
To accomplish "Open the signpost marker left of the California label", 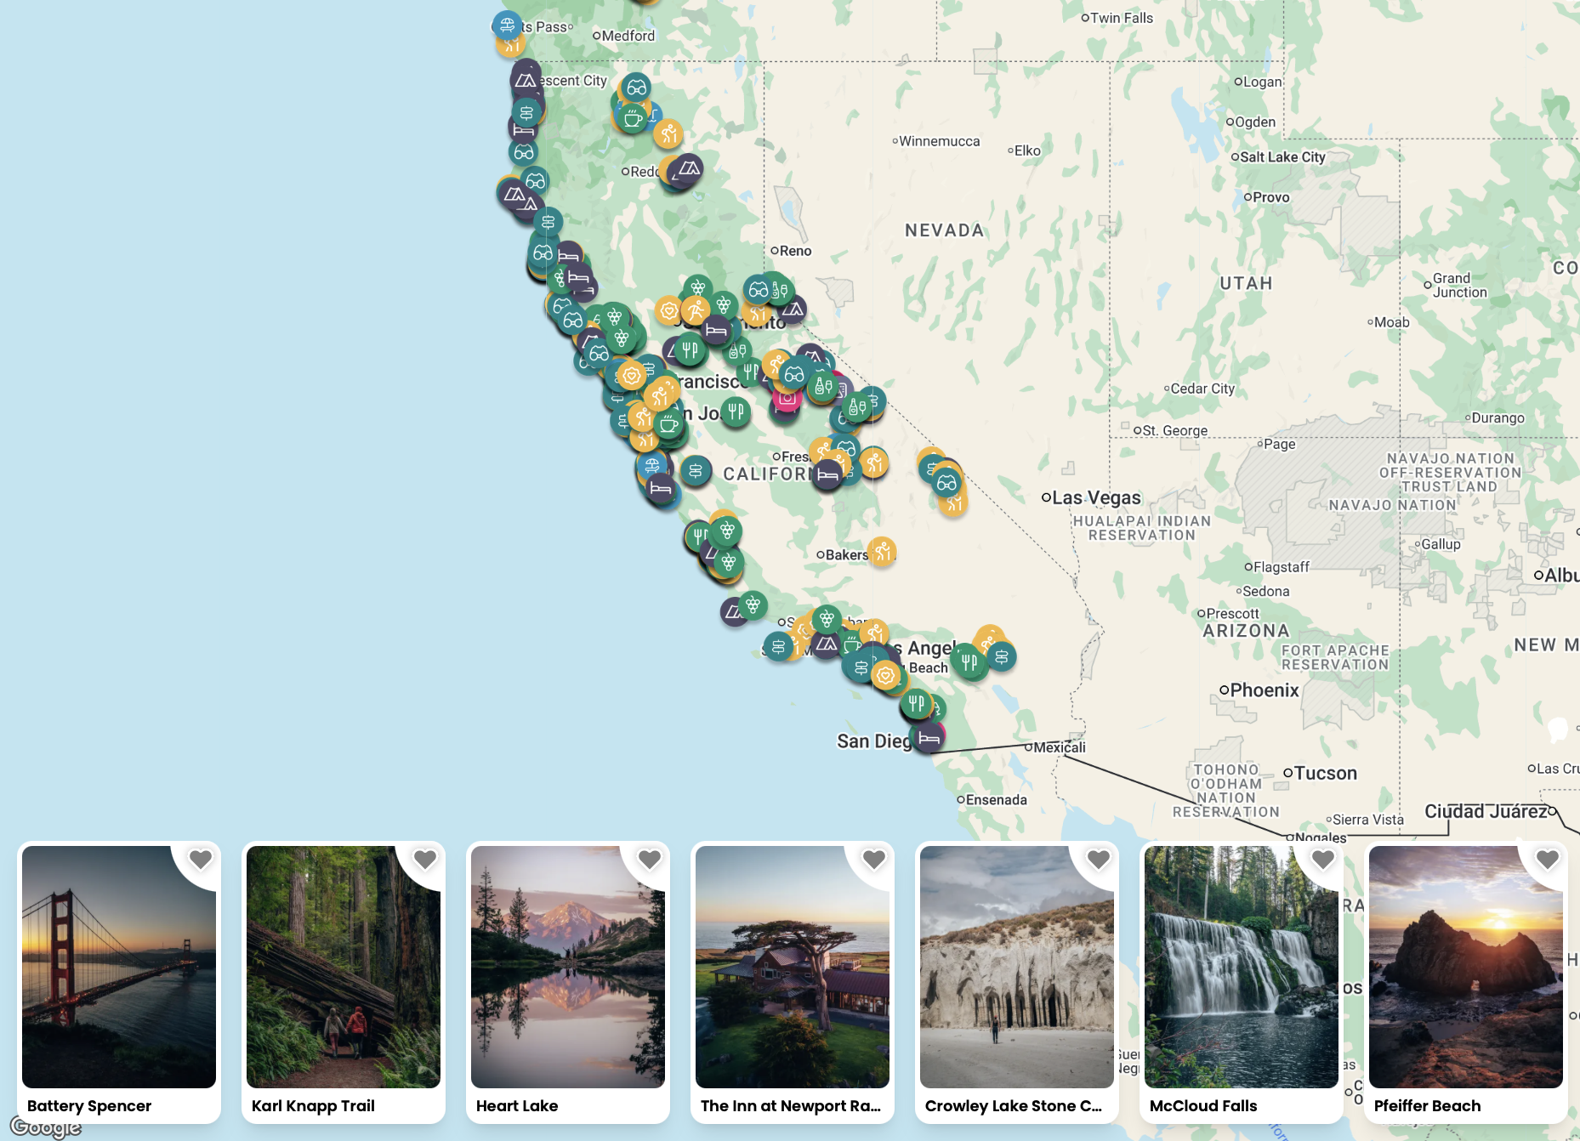I will click(695, 470).
